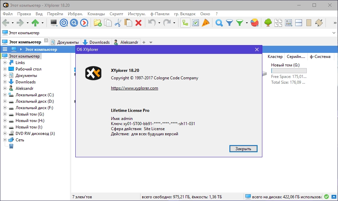Click the ф-Система column header
338x201 pixels.
[320, 57]
